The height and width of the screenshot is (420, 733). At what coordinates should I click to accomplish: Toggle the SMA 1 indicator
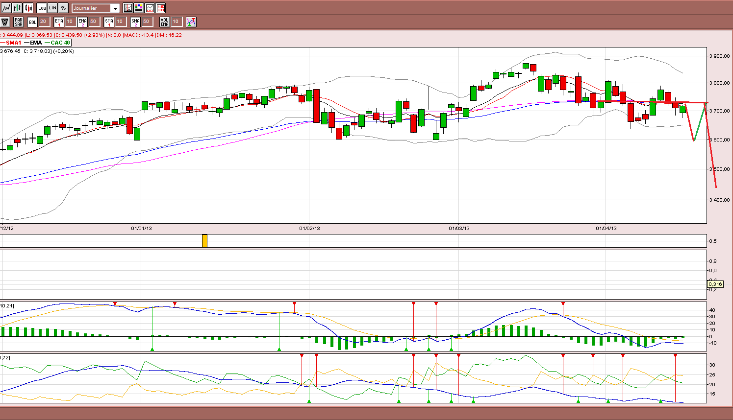tap(109, 22)
